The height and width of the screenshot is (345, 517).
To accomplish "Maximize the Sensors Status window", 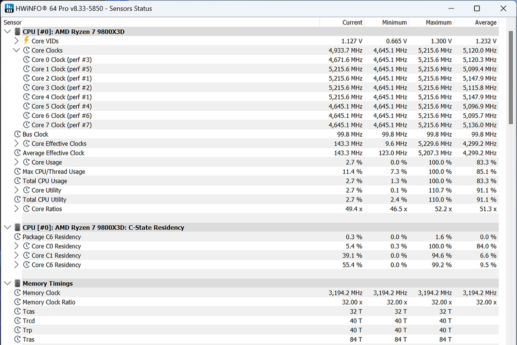I will 477,8.
